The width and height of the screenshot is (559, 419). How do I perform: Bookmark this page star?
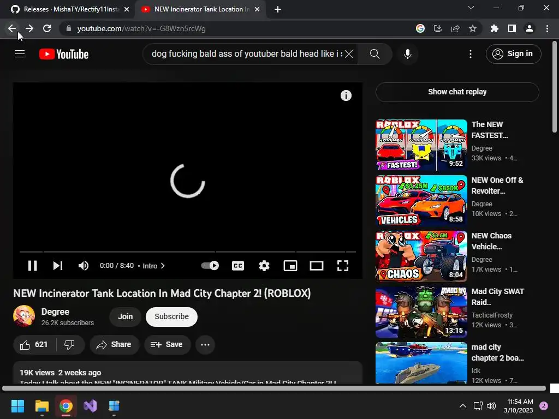click(x=473, y=28)
